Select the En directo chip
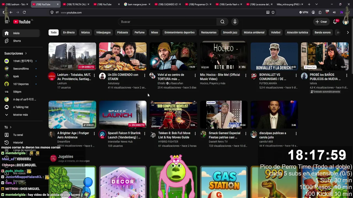 [x=69, y=32]
